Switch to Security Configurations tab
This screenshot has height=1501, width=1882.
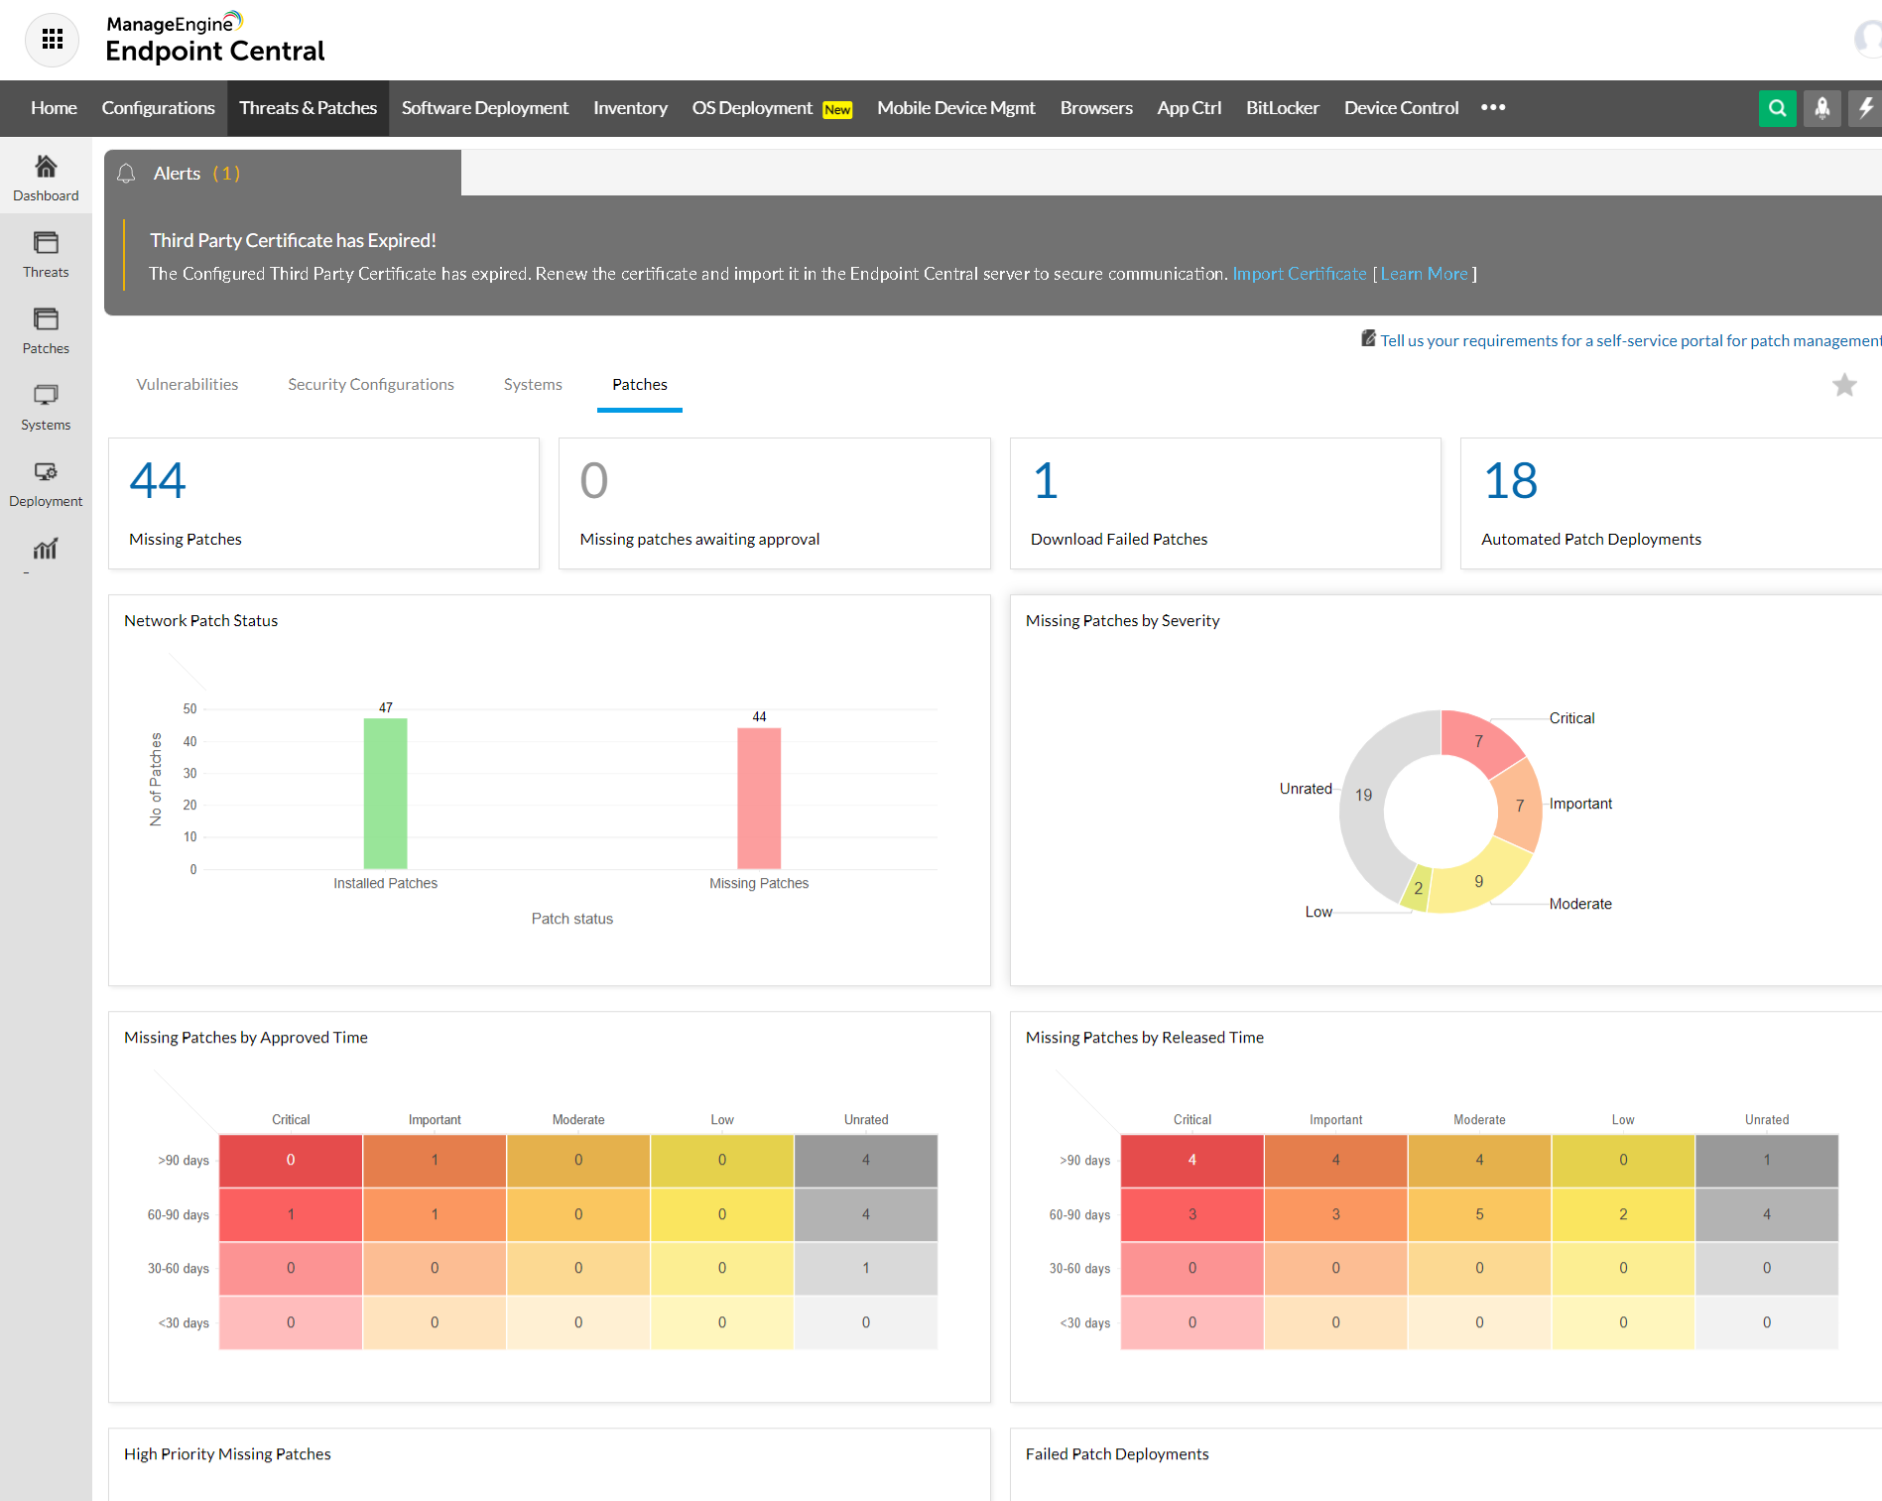(371, 385)
